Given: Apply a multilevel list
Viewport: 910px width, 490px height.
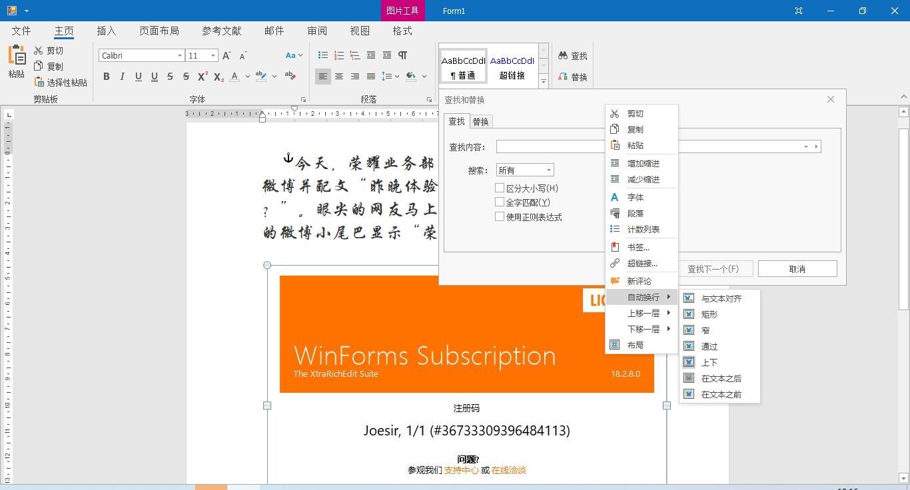Looking at the screenshot, I should 354,55.
